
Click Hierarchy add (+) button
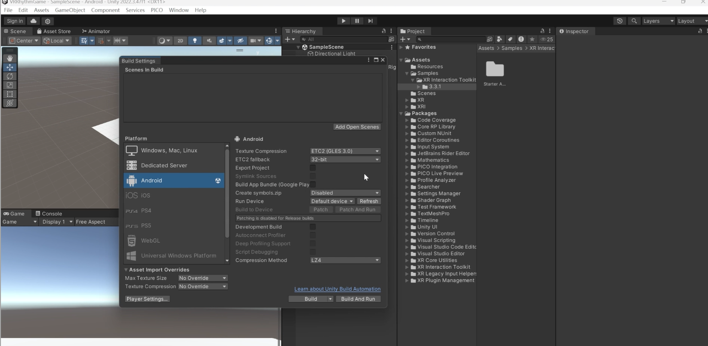[x=290, y=39]
